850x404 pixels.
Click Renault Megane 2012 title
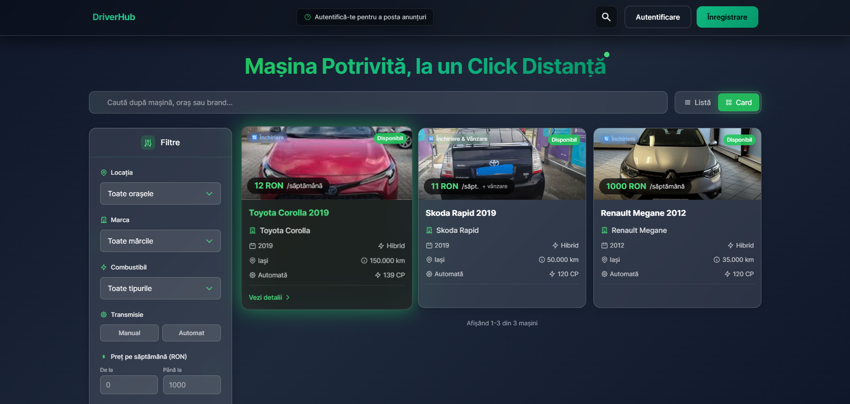pos(643,213)
